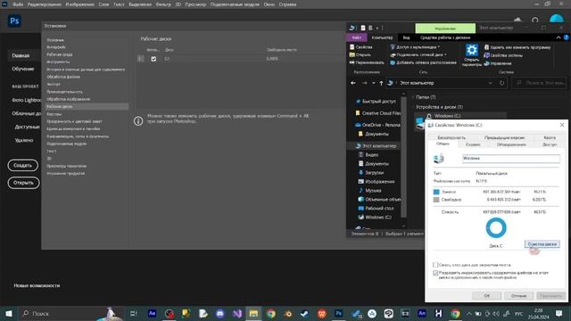Click the drive name Windows input field
This screenshot has height=321, width=571.
(511, 159)
